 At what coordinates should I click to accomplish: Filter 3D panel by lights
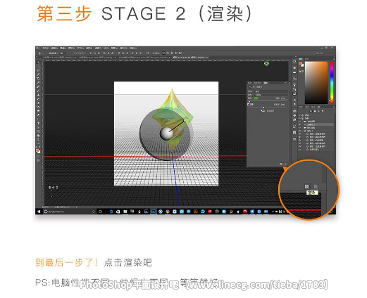pos(323,111)
